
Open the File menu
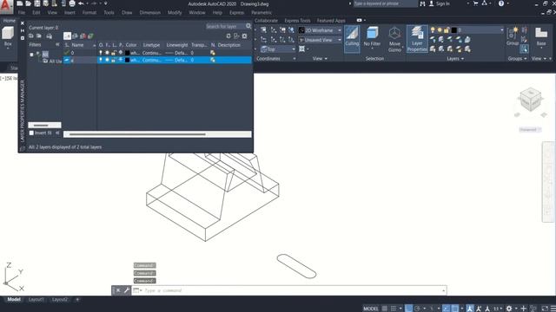pos(22,12)
